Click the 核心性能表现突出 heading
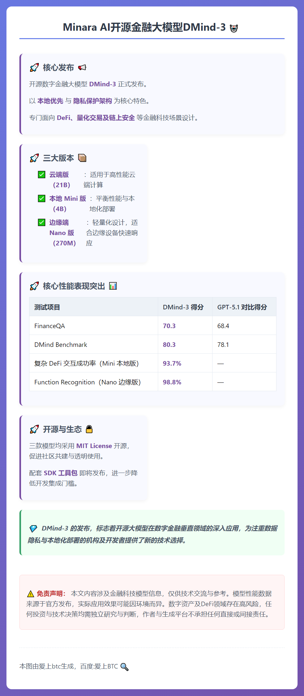 pos(74,286)
